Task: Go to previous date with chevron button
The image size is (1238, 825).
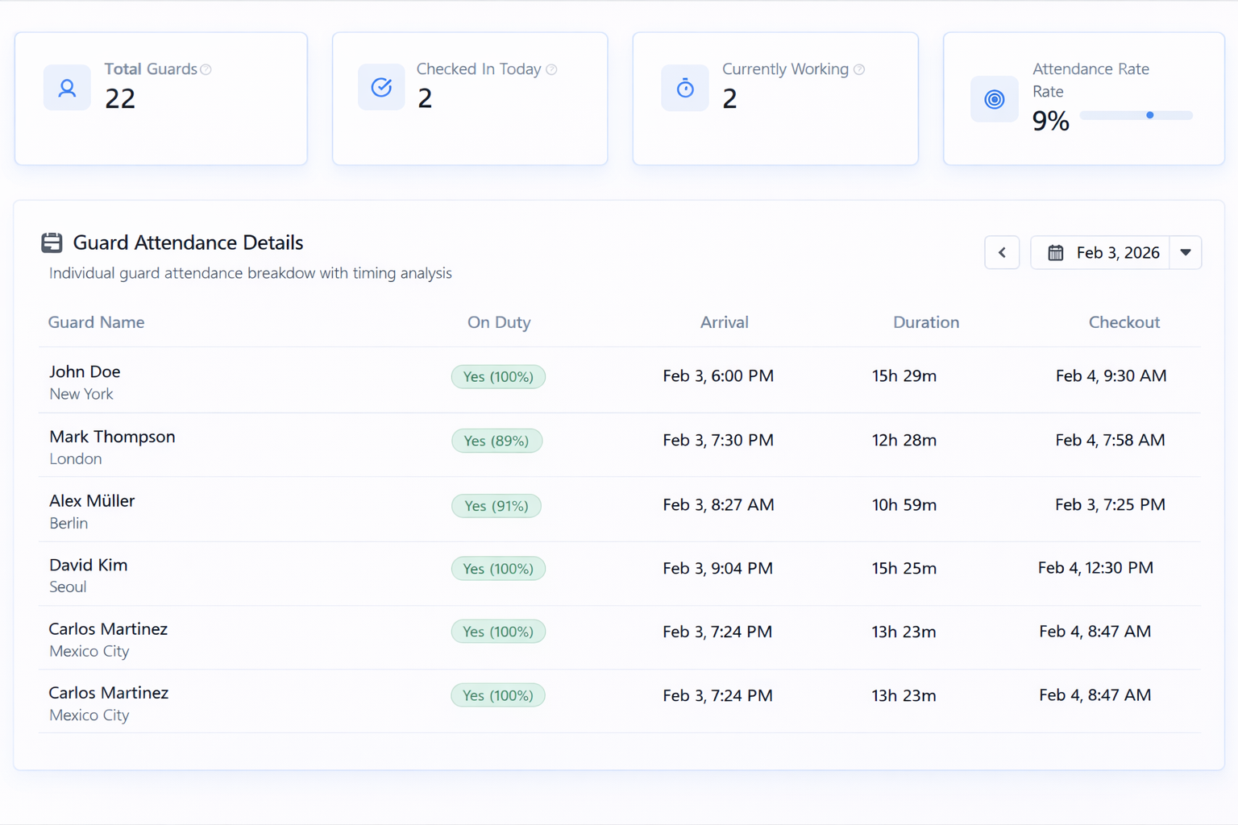Action: pyautogui.click(x=1002, y=253)
